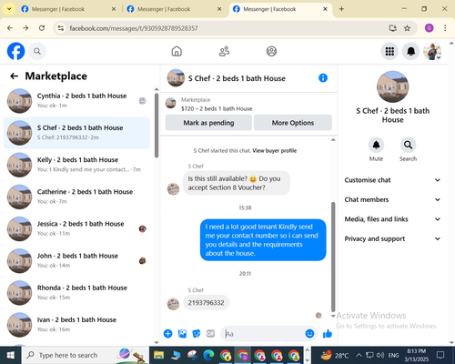Click the 2193796332 message bubble

tap(207, 303)
